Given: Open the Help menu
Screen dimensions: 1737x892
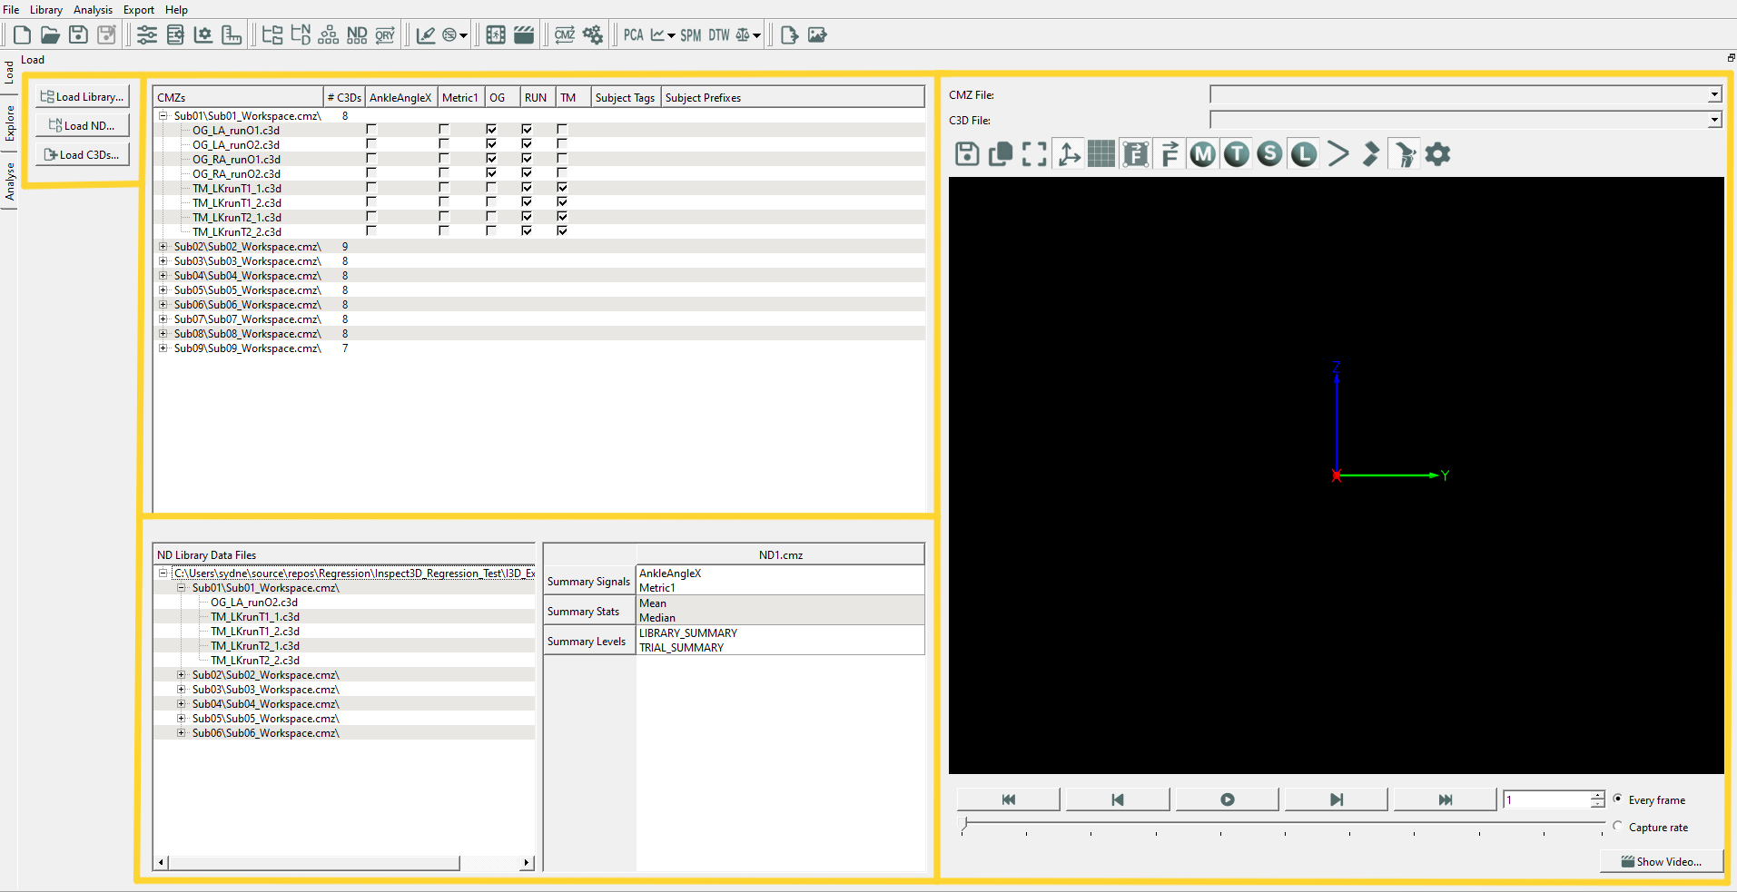Looking at the screenshot, I should click(x=176, y=10).
